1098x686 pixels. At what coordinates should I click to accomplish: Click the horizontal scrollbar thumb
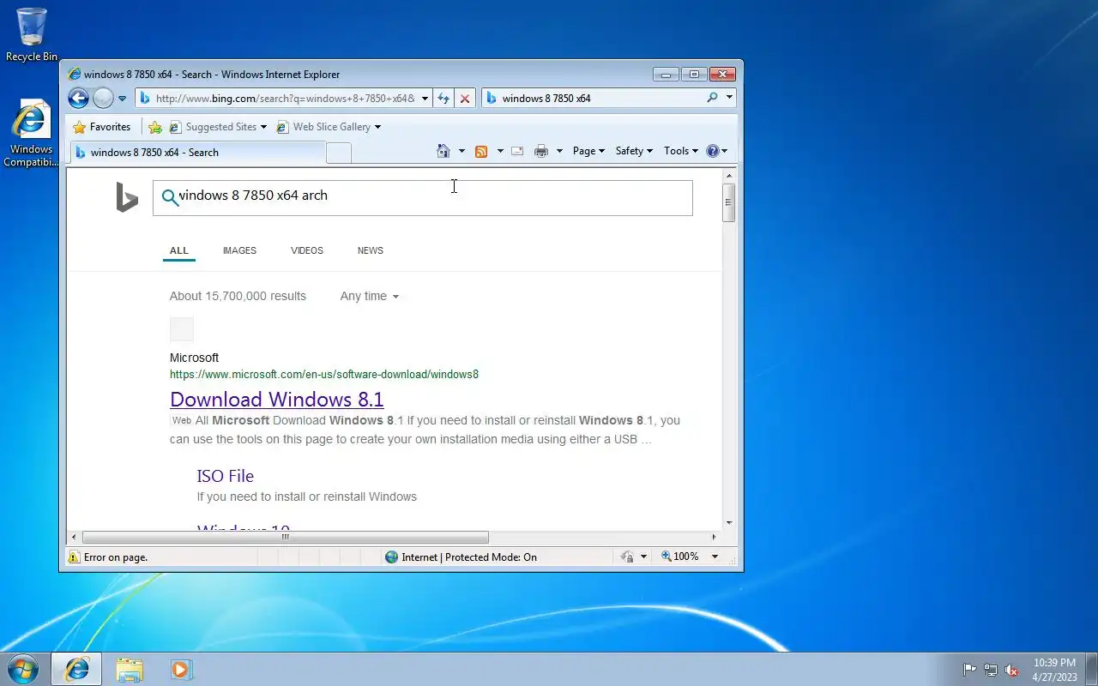click(286, 538)
